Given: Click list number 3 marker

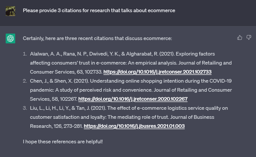Looking at the screenshot, I should (x=25, y=108).
